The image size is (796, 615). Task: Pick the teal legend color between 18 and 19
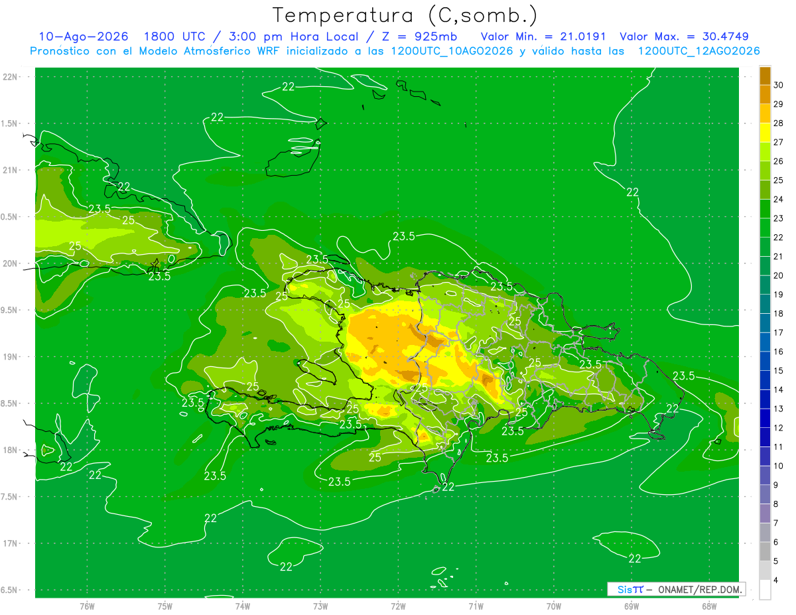coord(765,304)
